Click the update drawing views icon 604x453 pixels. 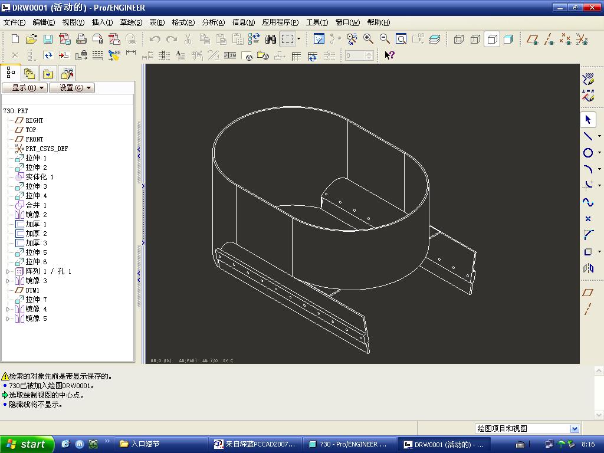pyautogui.click(x=48, y=55)
